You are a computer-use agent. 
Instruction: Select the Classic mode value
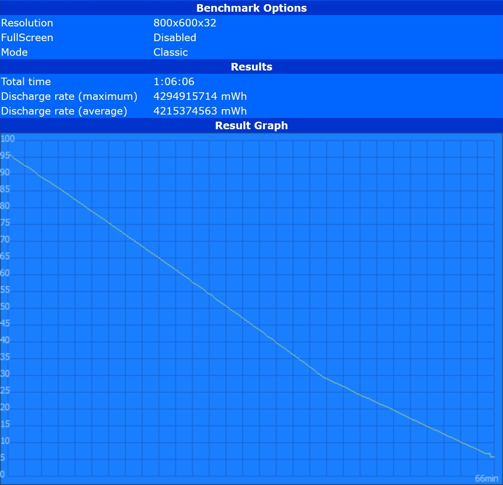pyautogui.click(x=171, y=52)
